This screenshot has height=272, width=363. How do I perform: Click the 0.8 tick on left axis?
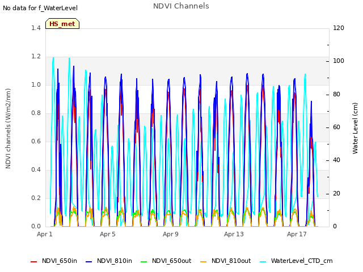click(36, 113)
